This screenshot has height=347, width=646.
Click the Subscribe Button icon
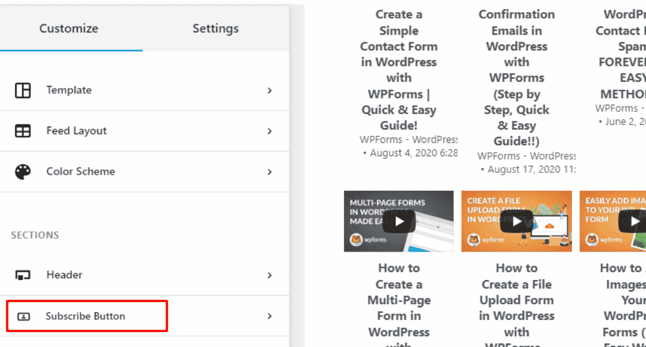(24, 316)
